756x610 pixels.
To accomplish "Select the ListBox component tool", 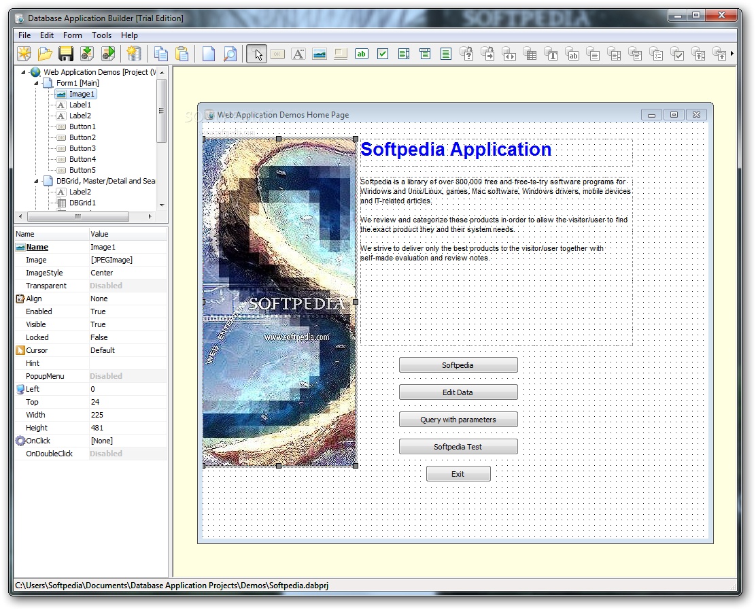I will pyautogui.click(x=404, y=54).
